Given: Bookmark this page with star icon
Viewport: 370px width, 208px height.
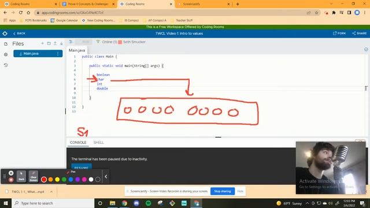Looking at the screenshot, I should [x=316, y=13].
